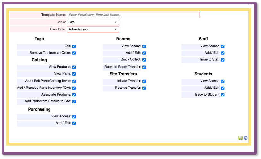Open the View dropdown showing Site
261x159 pixels.
[93, 22]
